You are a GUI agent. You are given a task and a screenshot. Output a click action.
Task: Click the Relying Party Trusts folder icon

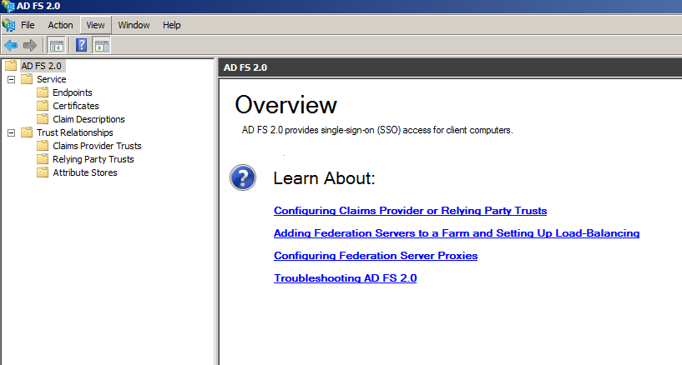click(43, 159)
